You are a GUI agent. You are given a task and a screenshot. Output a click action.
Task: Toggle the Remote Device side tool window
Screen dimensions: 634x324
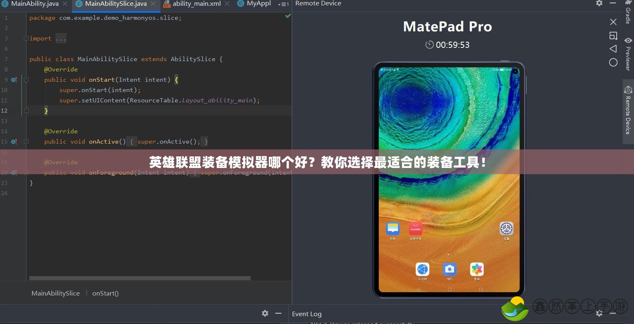(628, 111)
